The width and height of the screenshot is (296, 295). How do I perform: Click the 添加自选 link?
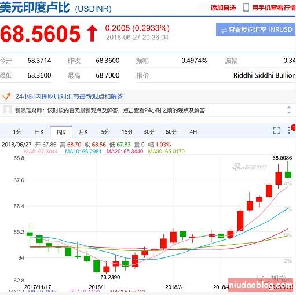click(223, 8)
